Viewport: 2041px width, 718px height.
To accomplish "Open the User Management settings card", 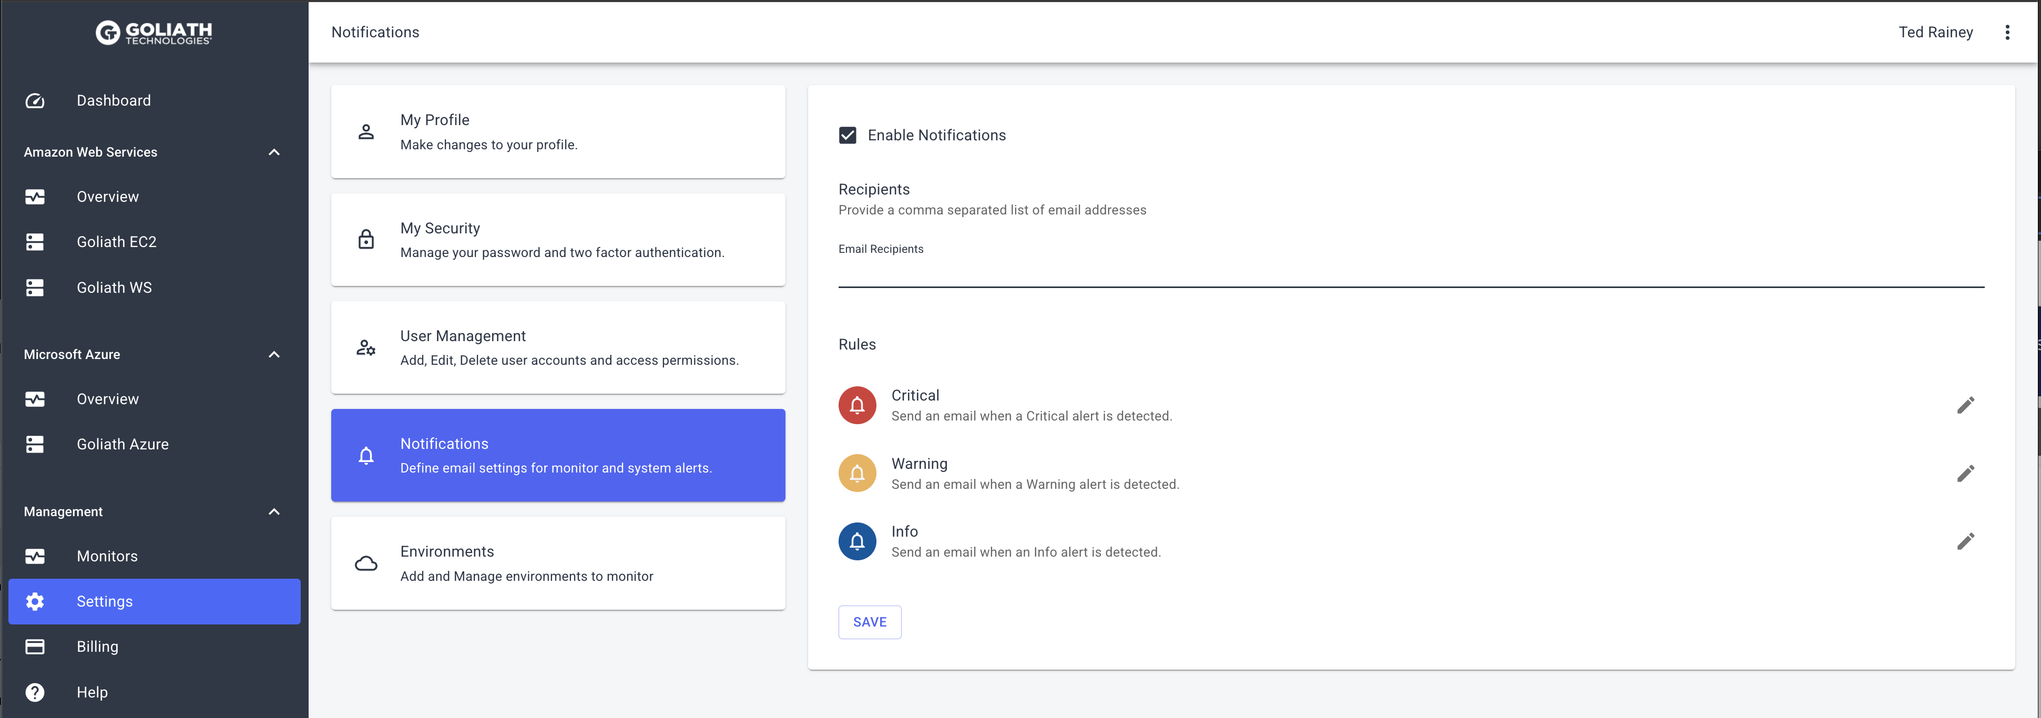I will point(558,347).
